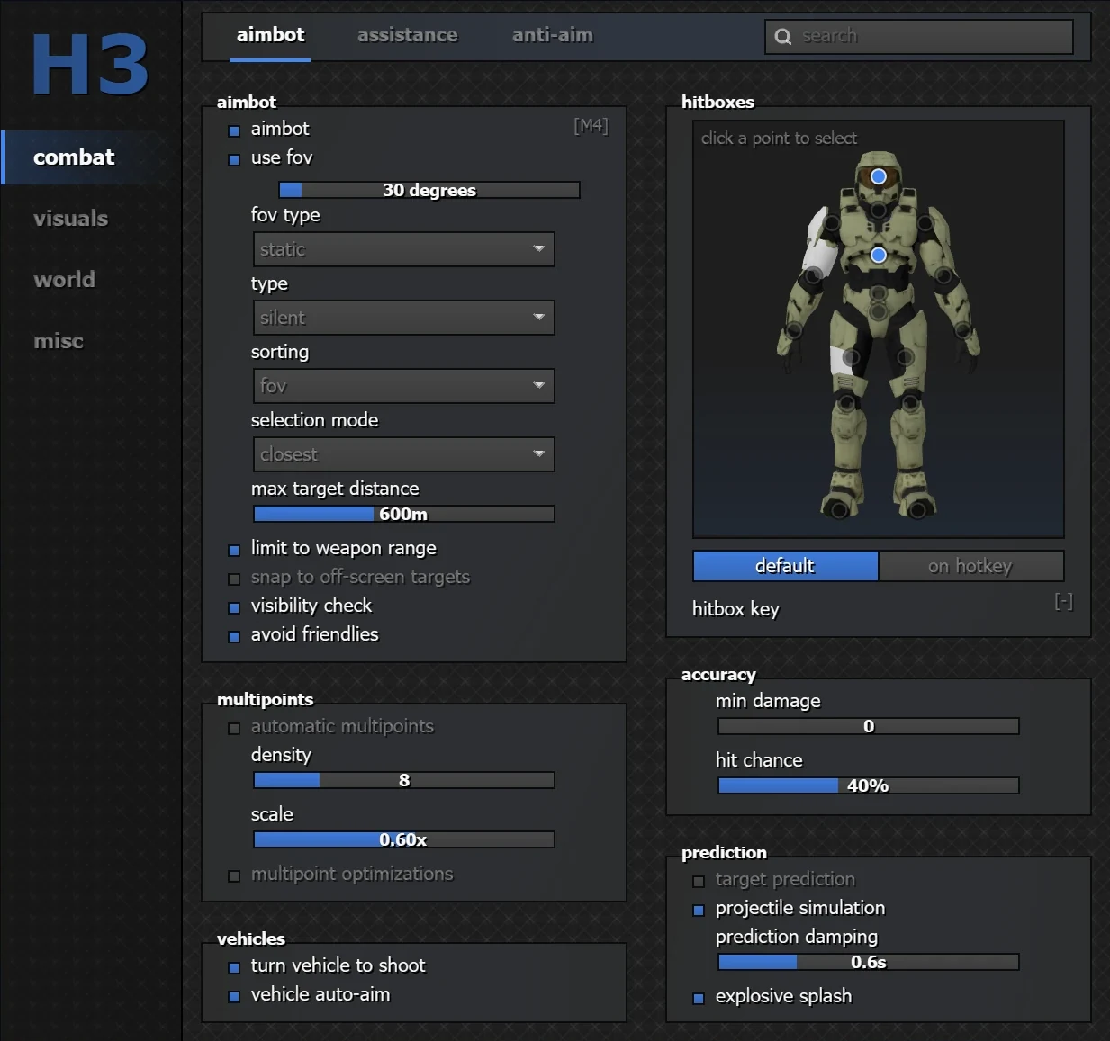
Task: Select combat in the sidebar
Action: coord(91,157)
